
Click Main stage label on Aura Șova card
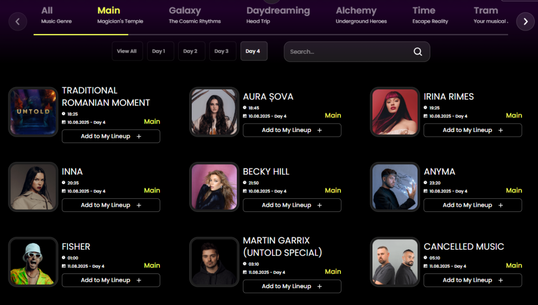point(333,115)
